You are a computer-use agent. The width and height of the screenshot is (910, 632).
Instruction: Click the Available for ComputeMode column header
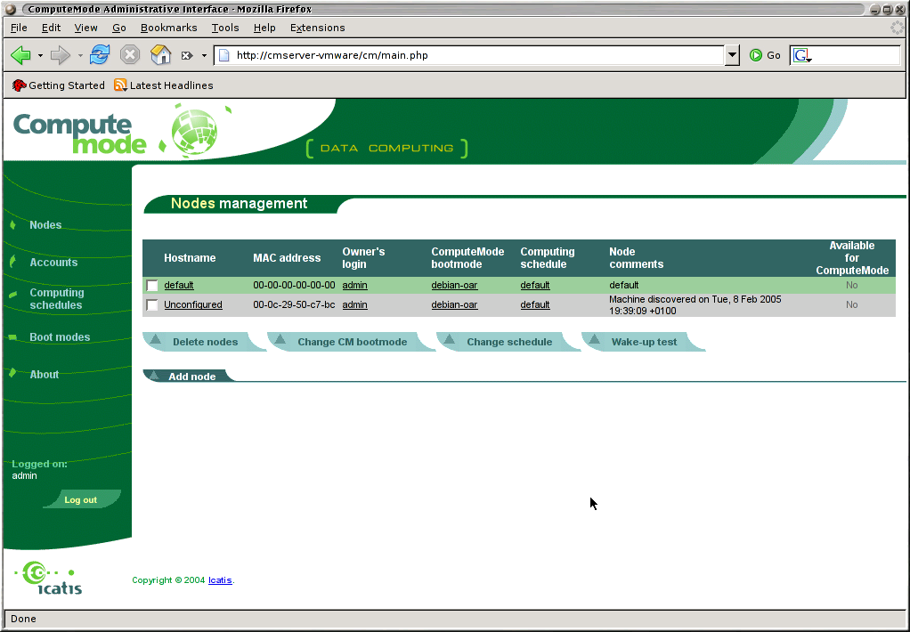pyautogui.click(x=852, y=258)
